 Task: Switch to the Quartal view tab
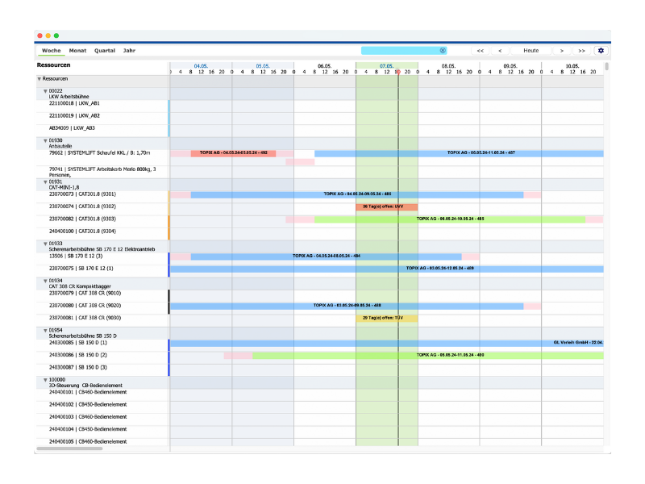tap(105, 50)
